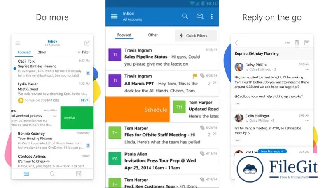The image size is (325, 188).
Task: Click flag icon on All Hands PPT email
Action: 195,76
